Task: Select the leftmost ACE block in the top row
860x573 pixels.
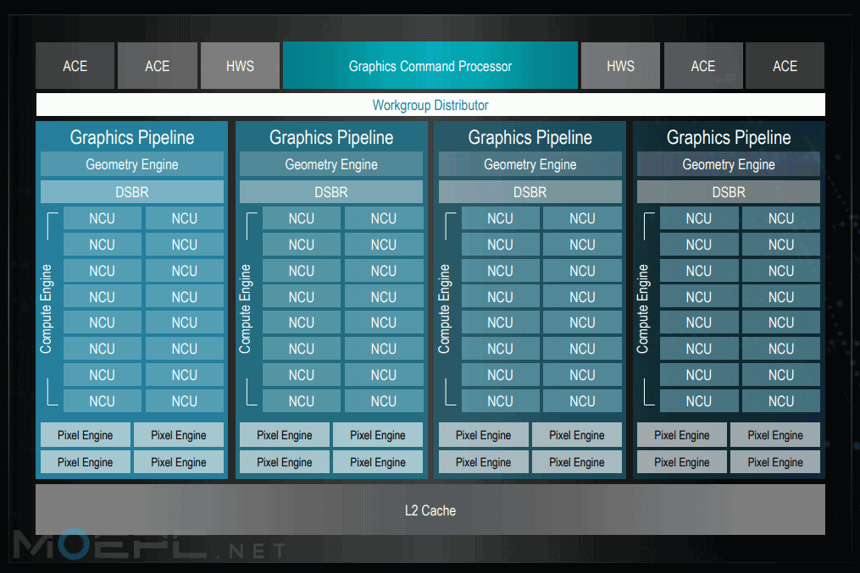Action: (75, 66)
